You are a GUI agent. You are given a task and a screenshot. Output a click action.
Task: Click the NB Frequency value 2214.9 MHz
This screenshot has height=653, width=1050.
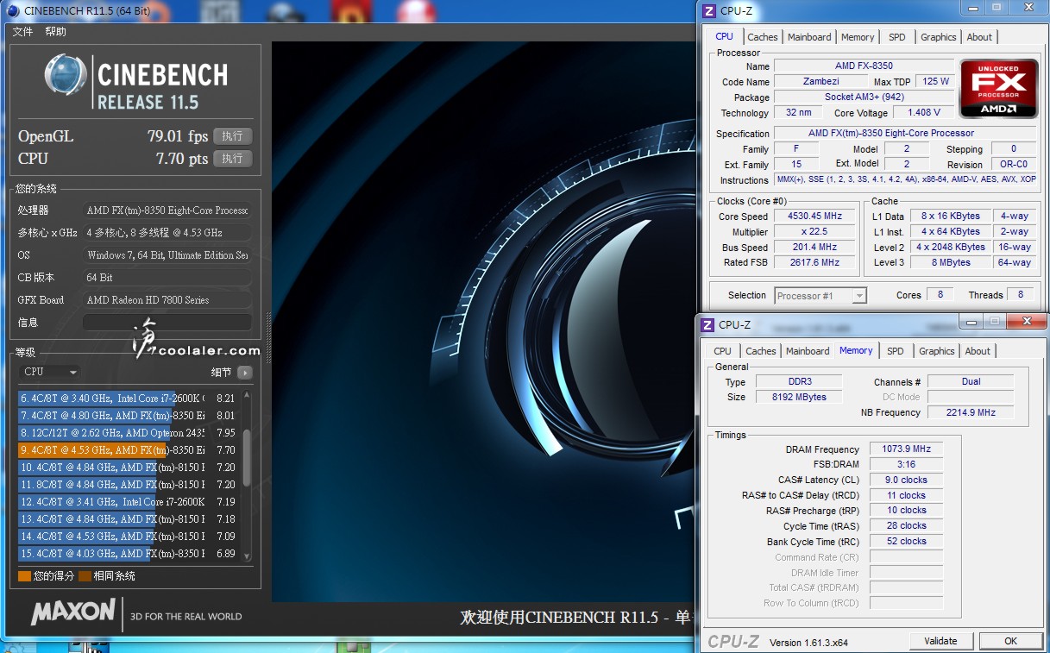click(x=970, y=412)
